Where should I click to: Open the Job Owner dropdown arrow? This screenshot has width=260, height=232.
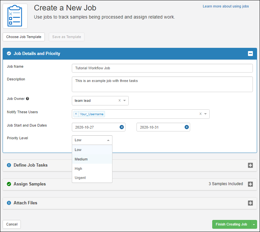[124, 101]
